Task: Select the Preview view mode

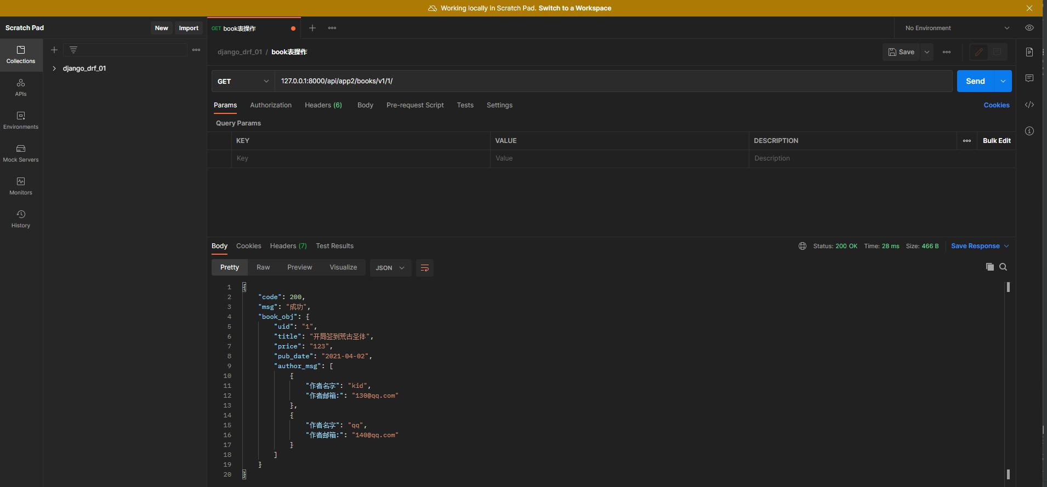Action: 299,267
